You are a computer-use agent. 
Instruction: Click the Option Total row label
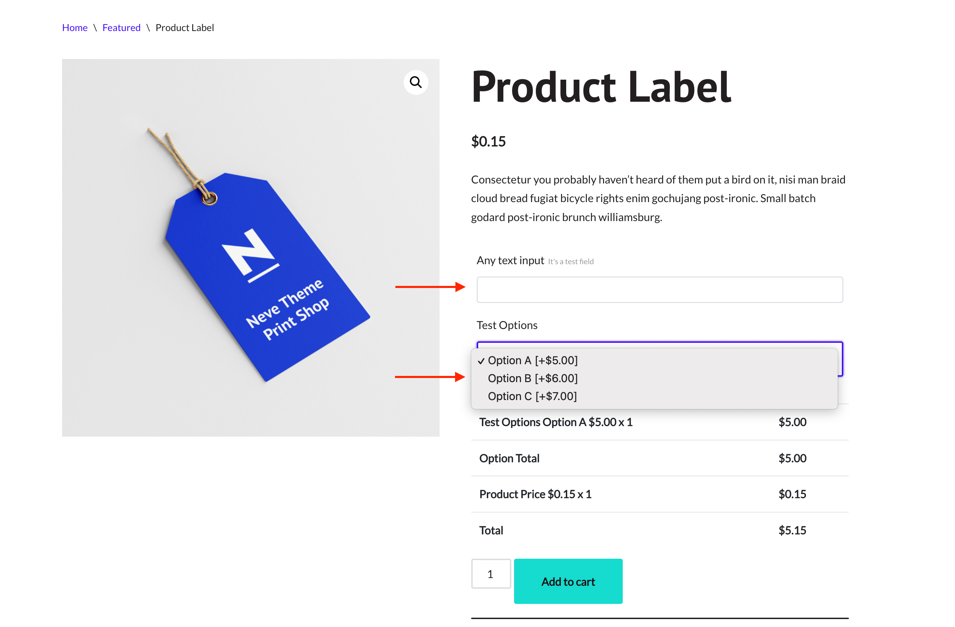click(509, 458)
